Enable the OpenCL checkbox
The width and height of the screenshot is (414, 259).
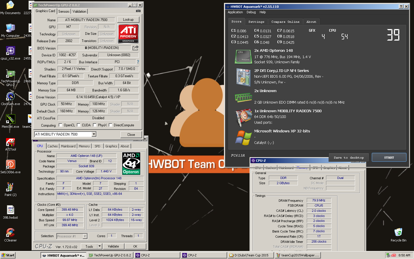[60, 125]
